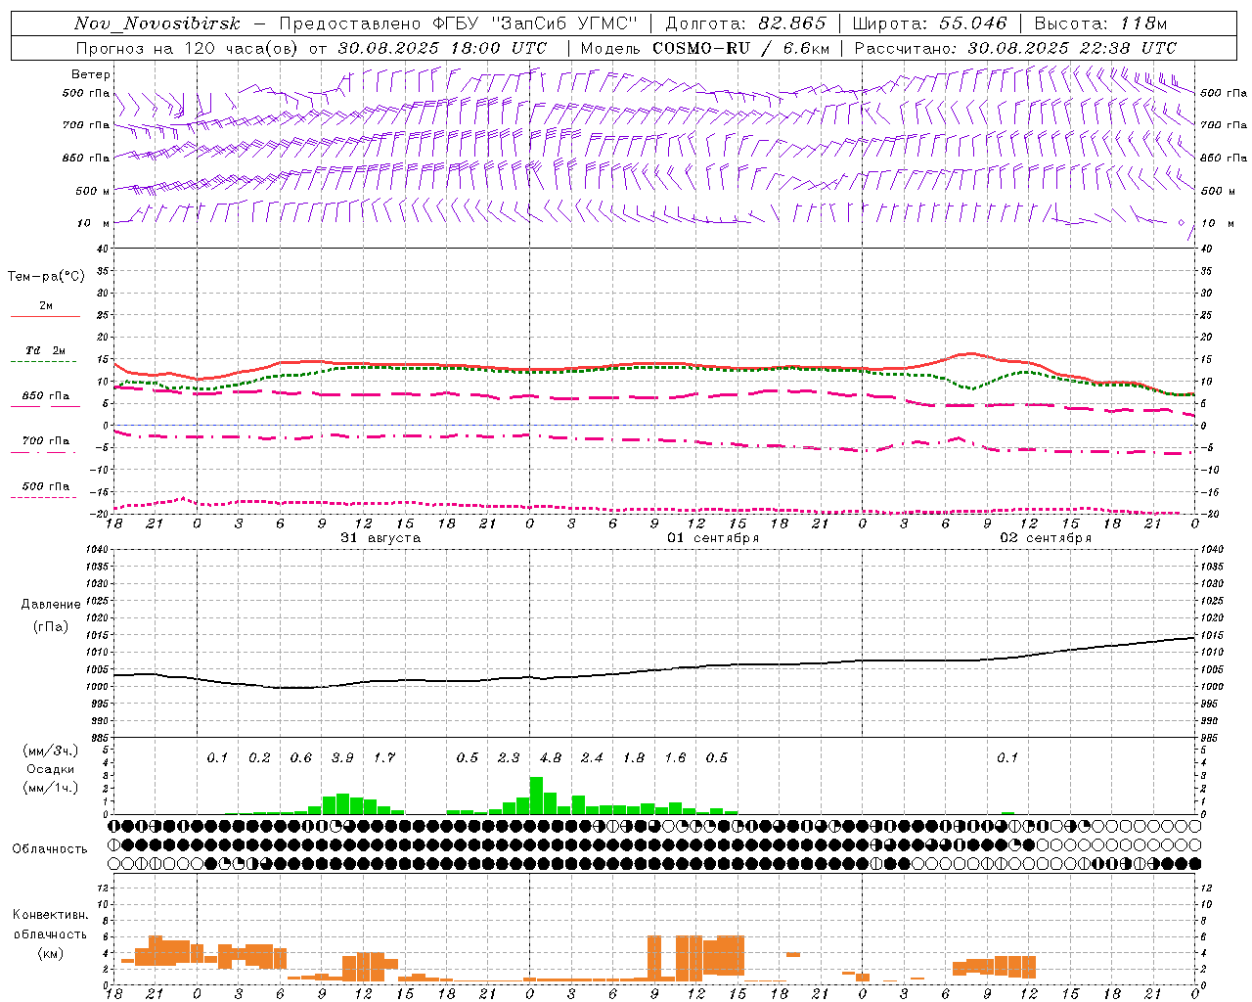Click the '850 гПа' temperature legend entry
Viewport: 1252px width, 1002px height.
[46, 396]
